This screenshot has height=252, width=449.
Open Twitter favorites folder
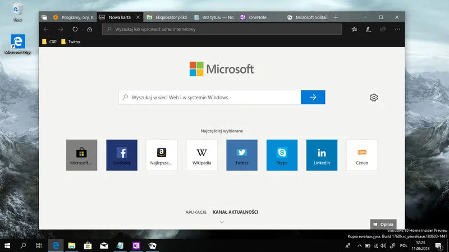(x=71, y=42)
